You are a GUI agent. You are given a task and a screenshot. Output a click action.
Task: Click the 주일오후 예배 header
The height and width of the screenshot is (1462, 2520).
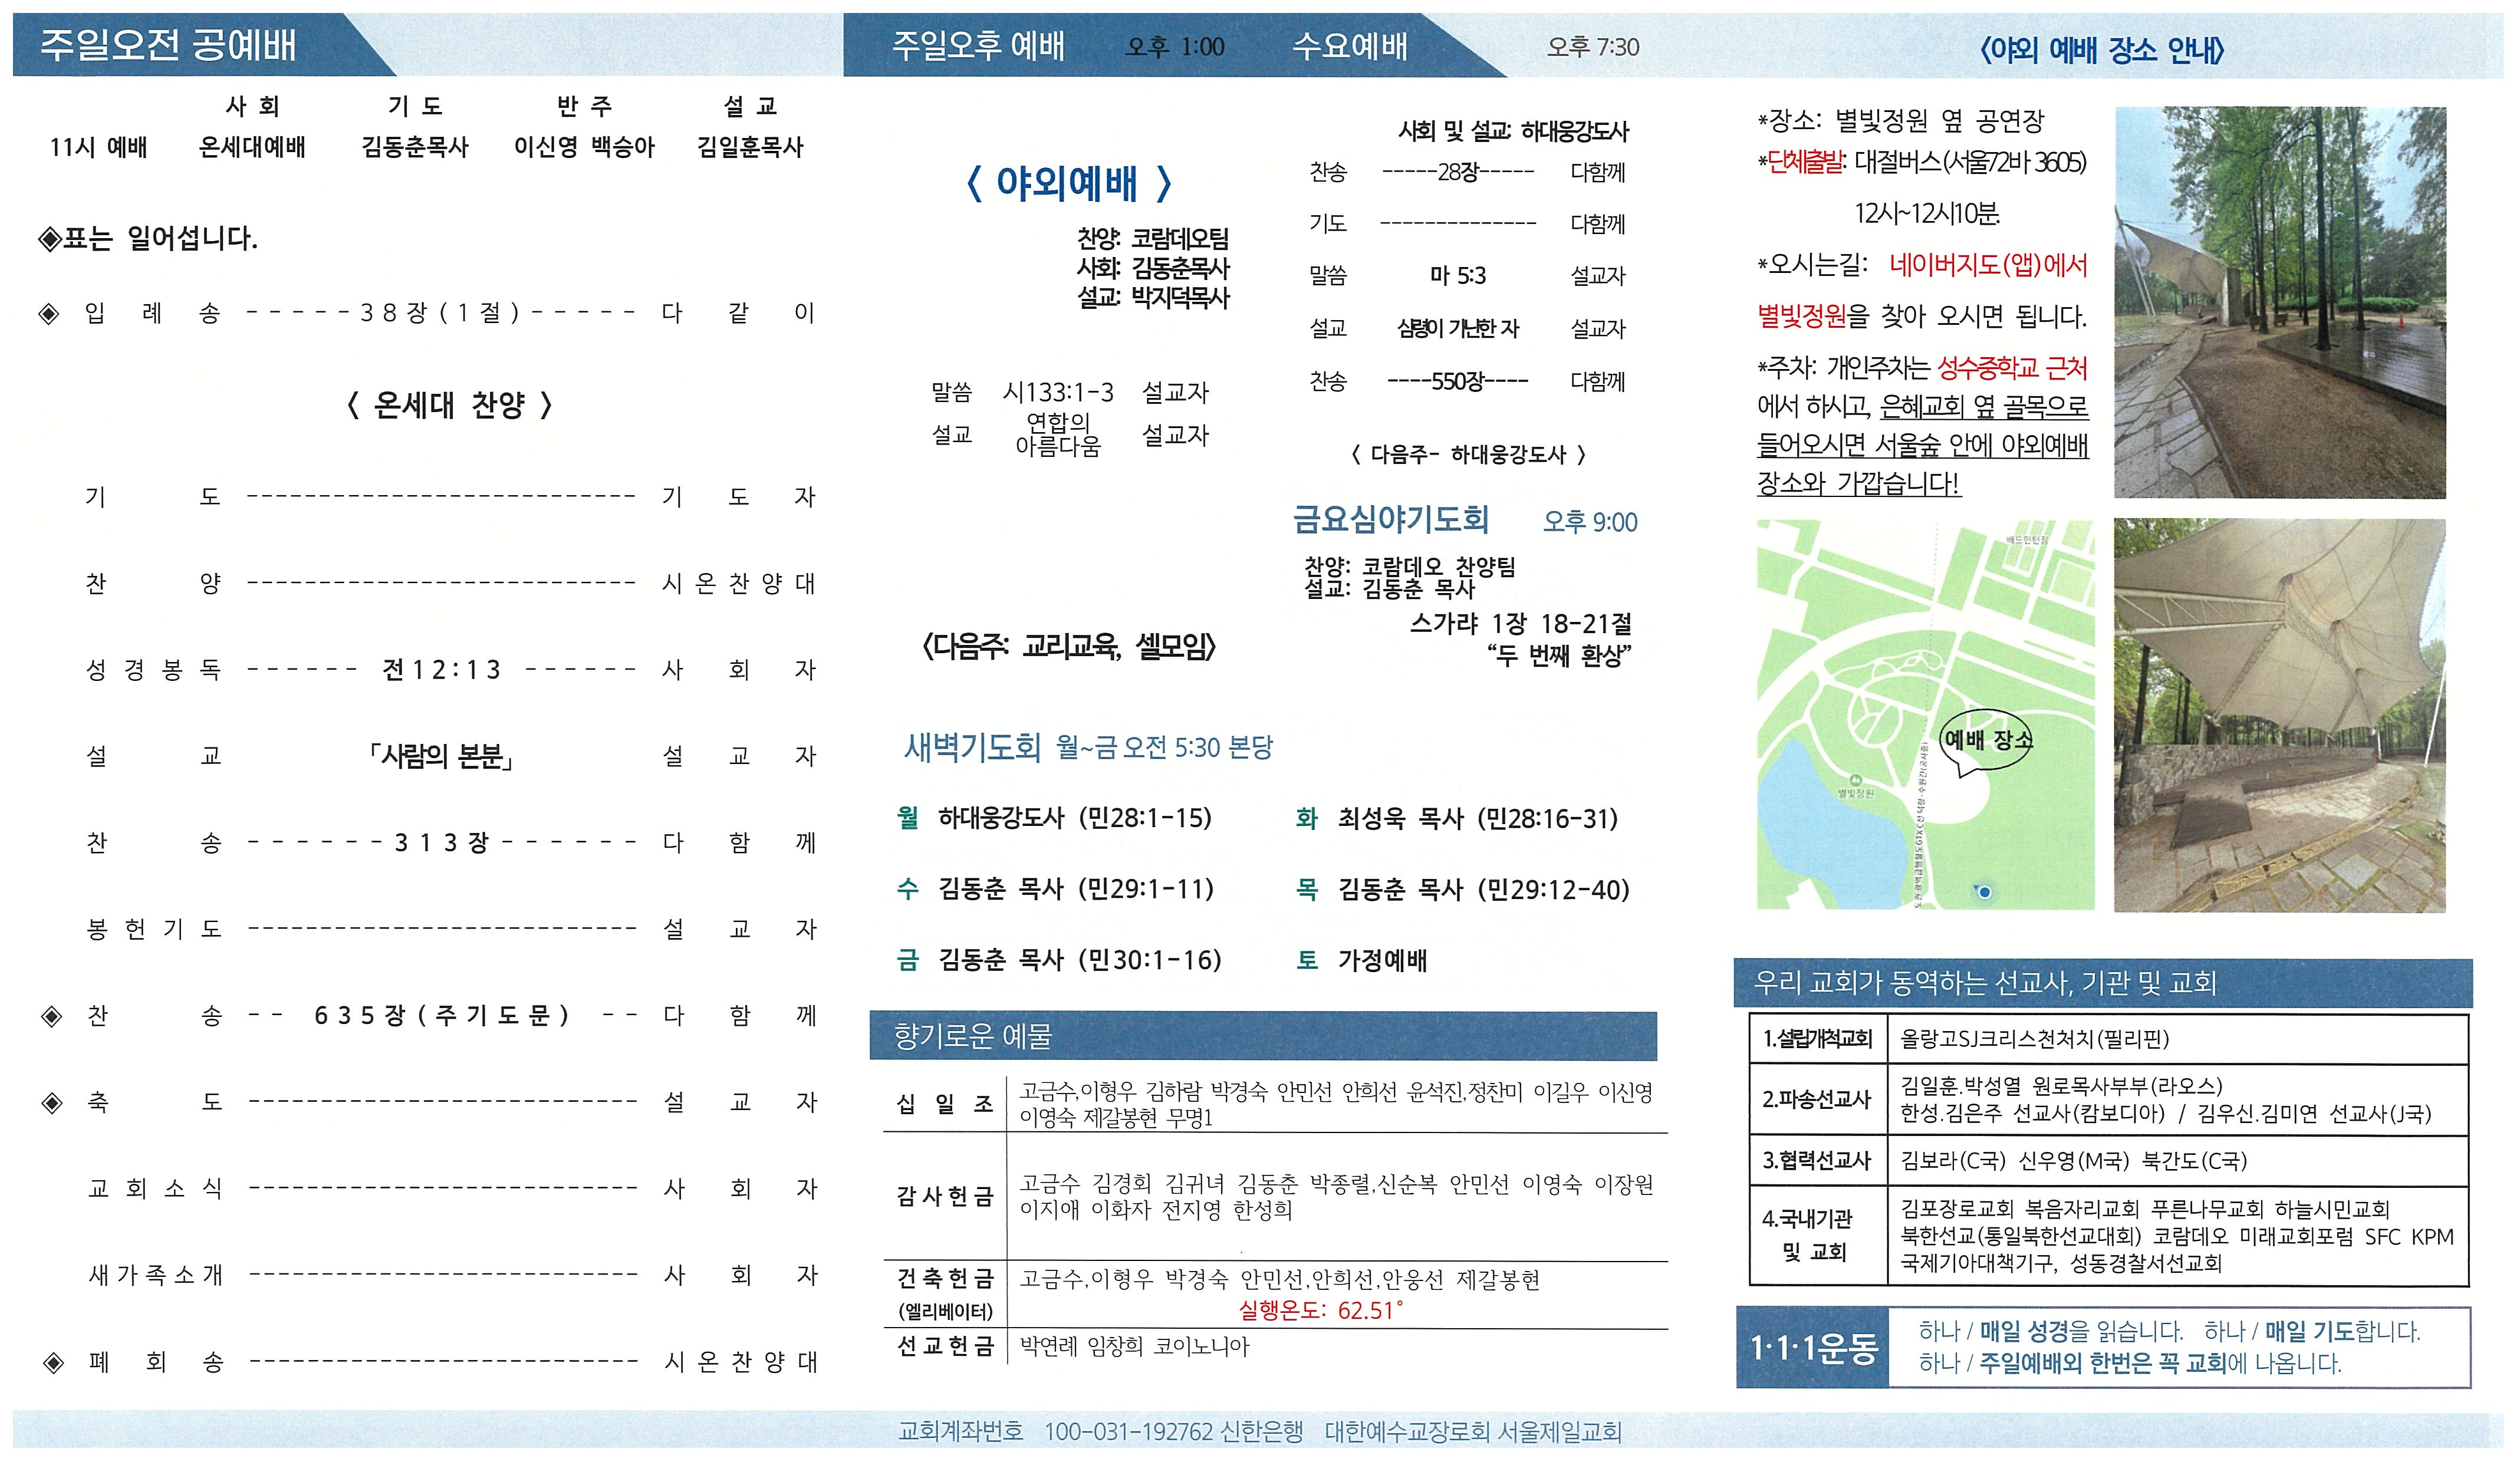(978, 46)
